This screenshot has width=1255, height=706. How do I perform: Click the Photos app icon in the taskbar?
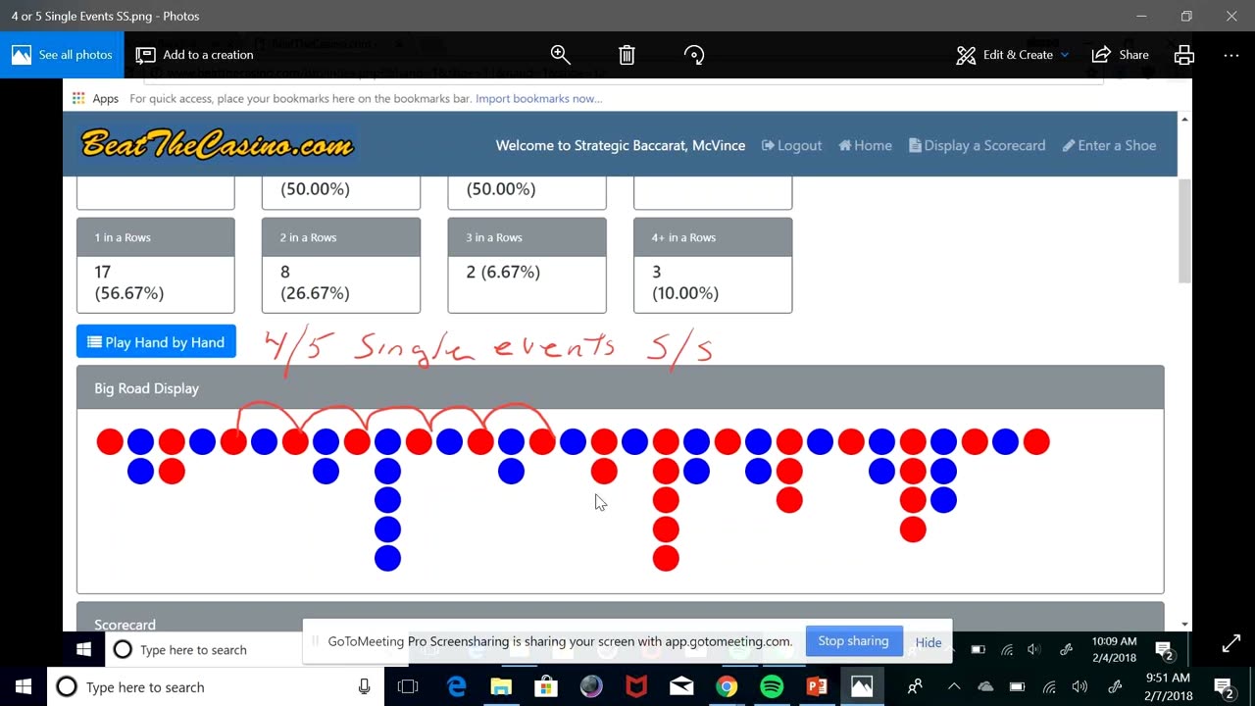[x=862, y=686]
